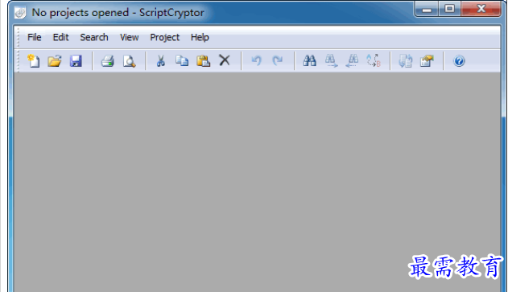Print using the printer icon
Viewport: 508px width, 292px height.
pos(108,60)
